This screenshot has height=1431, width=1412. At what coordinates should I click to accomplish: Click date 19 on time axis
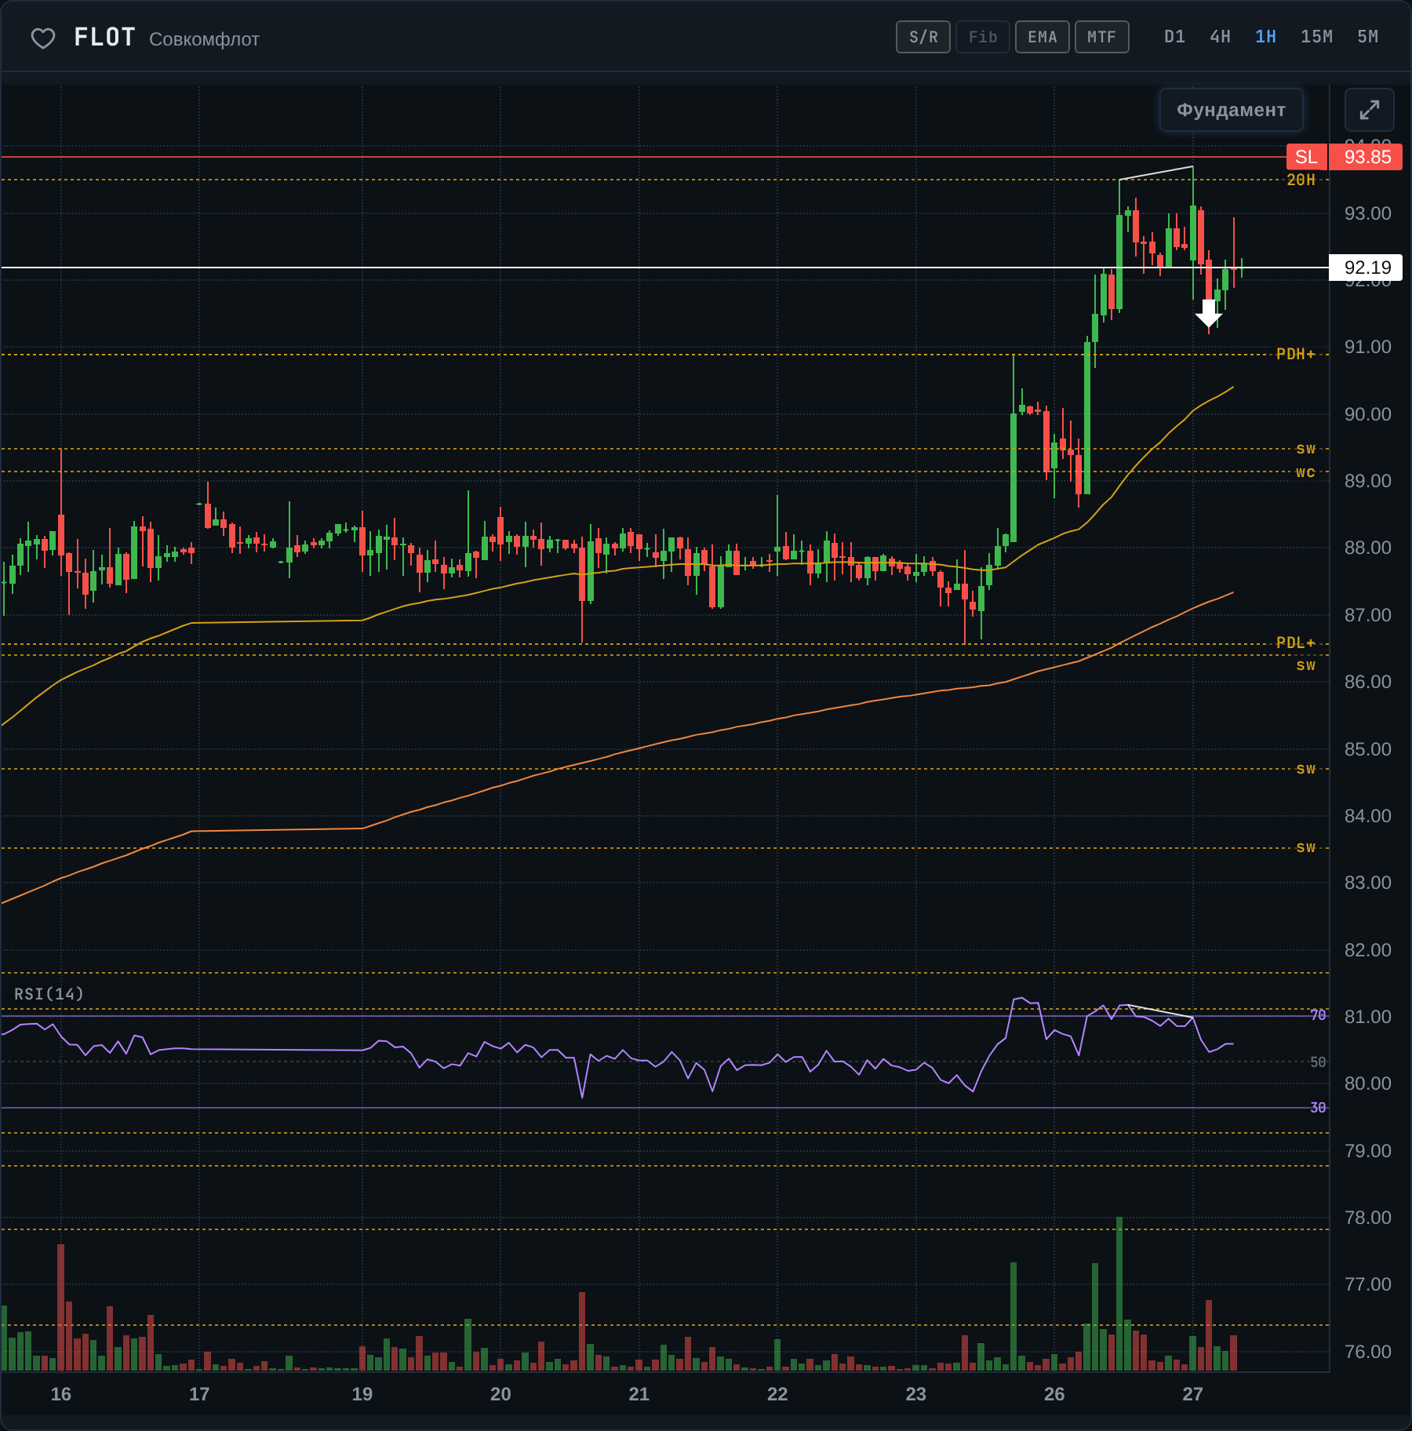pos(362,1394)
